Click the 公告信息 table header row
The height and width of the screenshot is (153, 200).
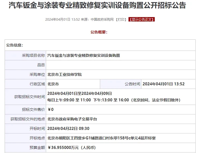tap(100, 45)
